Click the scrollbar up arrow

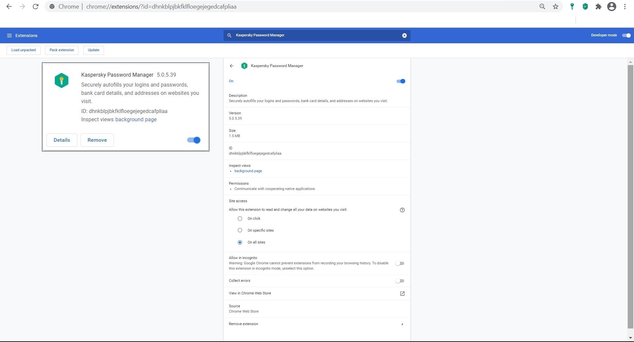[630, 62]
